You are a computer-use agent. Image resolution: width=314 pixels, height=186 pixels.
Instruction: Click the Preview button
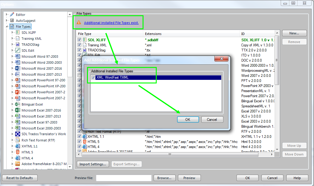189,178
